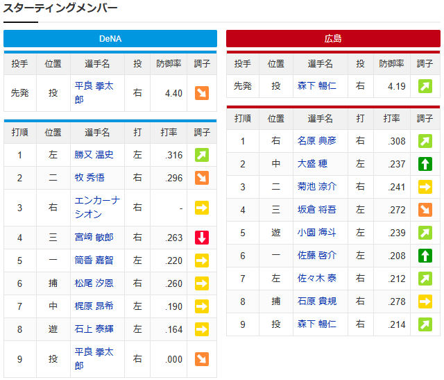Viewport: 444px width, 380px height.
Task: Click the orange arrow in DeNA batting order 9 row
Action: [x=202, y=359]
